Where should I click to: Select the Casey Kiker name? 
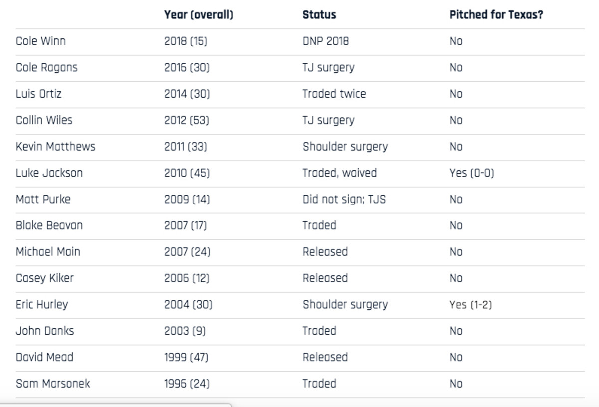click(x=44, y=278)
